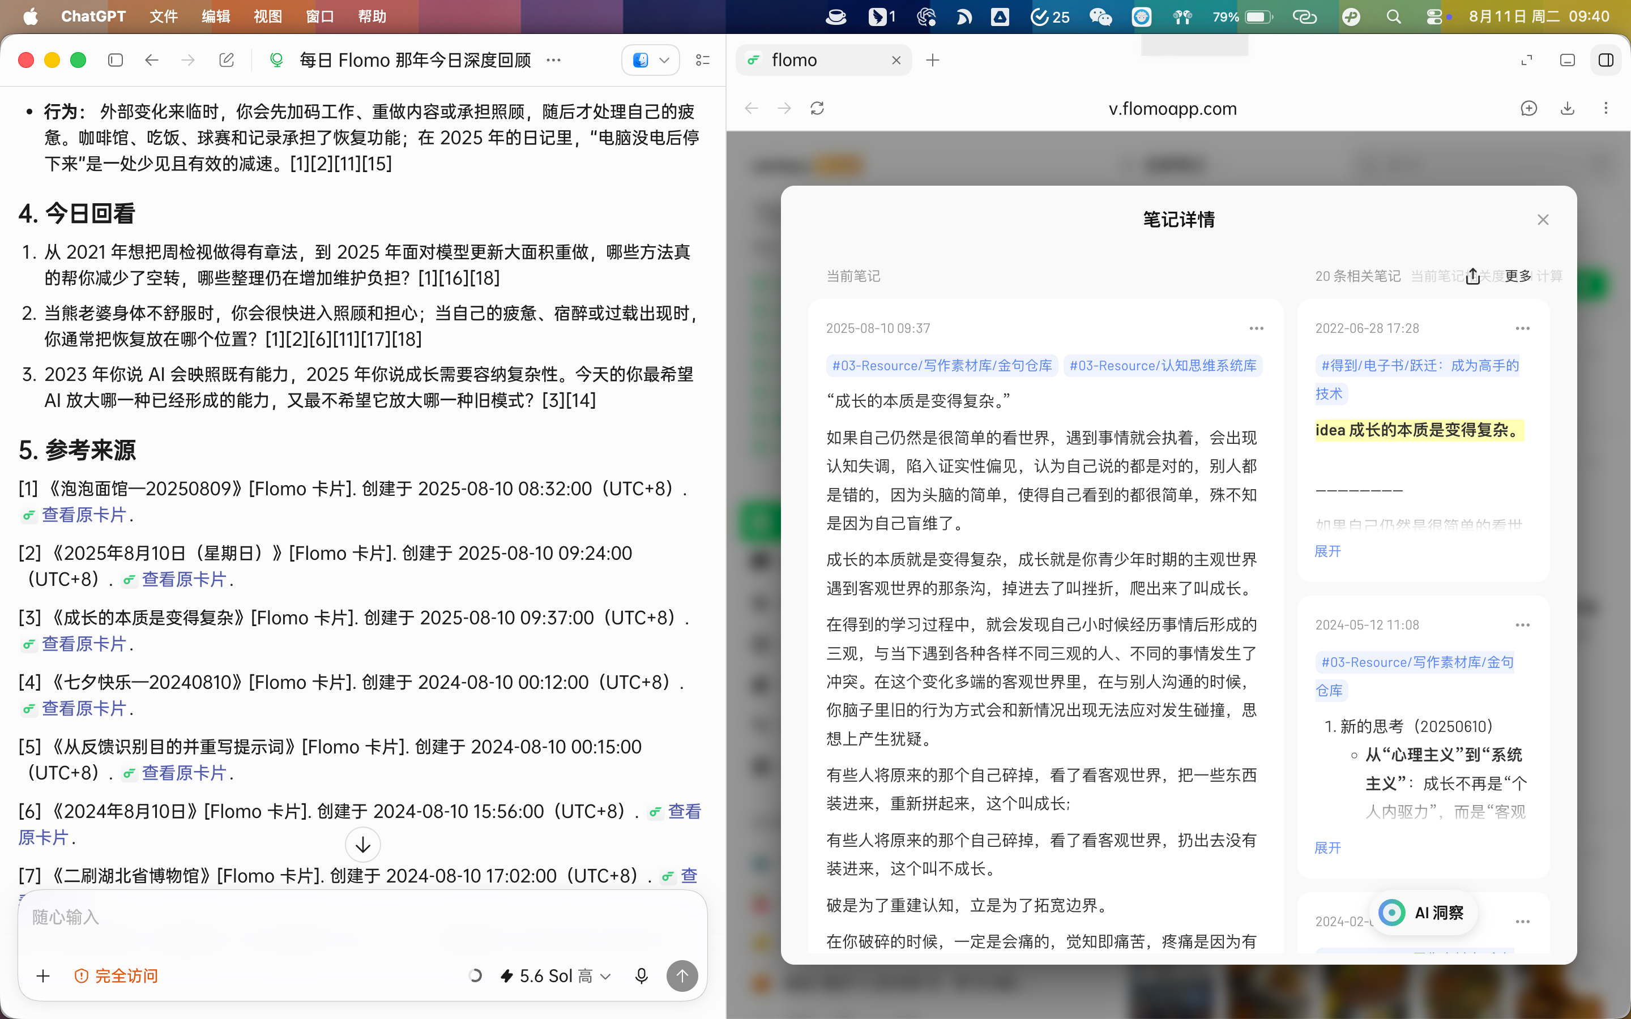The width and height of the screenshot is (1631, 1019).
Task: Open the 窗口 menu in menu bar
Action: tap(320, 16)
